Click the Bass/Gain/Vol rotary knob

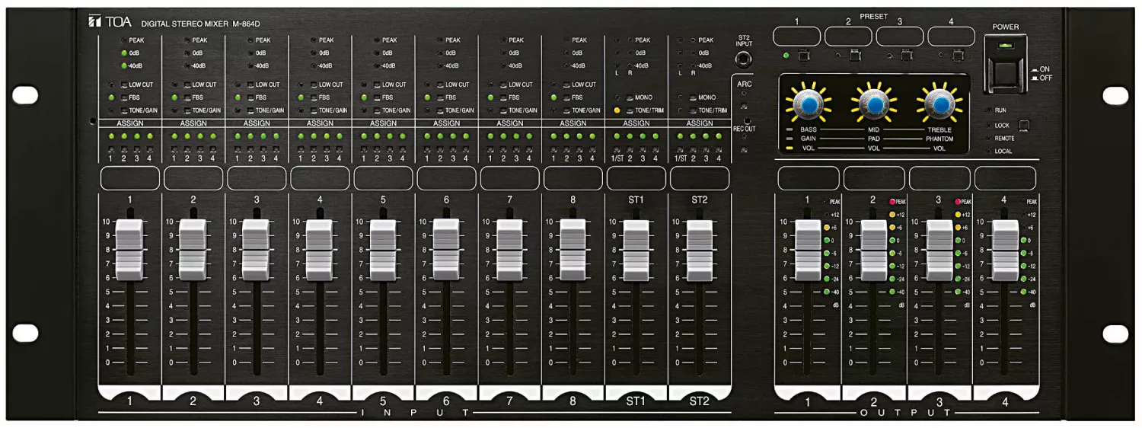[x=810, y=104]
